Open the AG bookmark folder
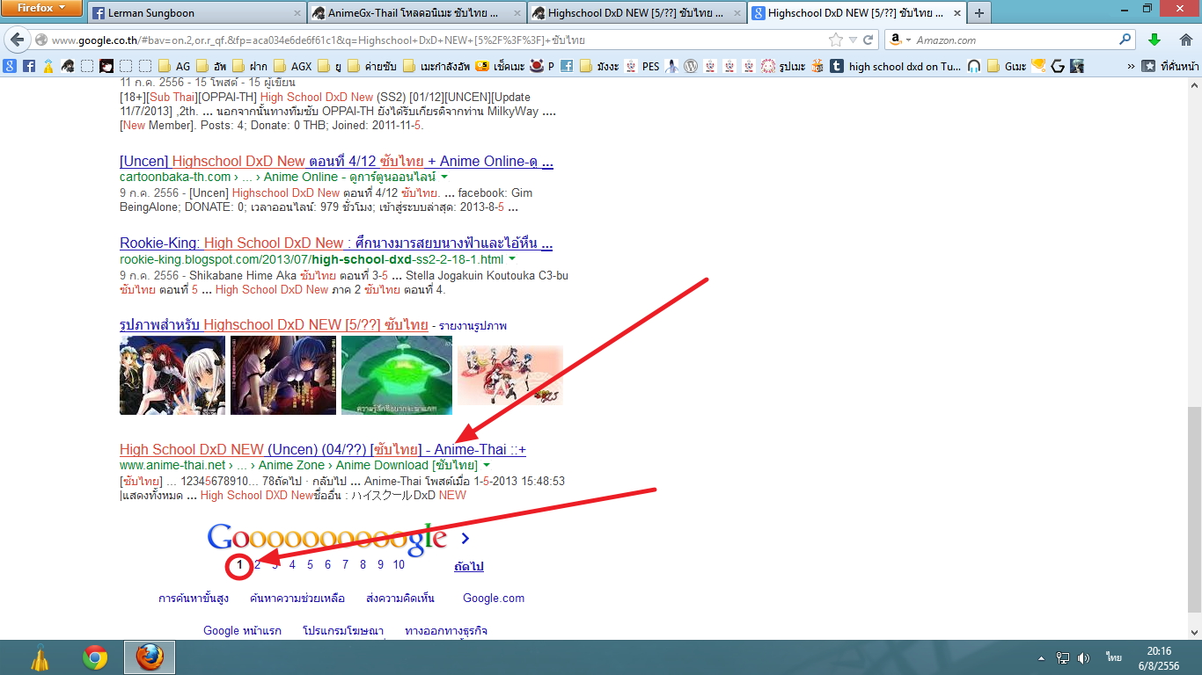 click(174, 66)
